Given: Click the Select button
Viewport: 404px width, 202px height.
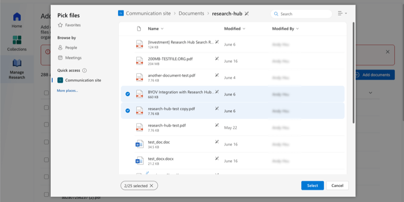Looking at the screenshot, I should click(312, 185).
